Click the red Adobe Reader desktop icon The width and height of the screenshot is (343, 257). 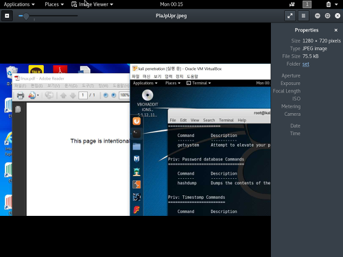(x=60, y=69)
